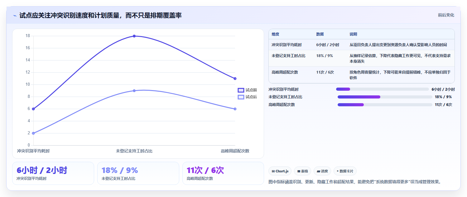Click the header title about 冲突识别速度和计划质量
This screenshot has height=197, width=467.
pyautogui.click(x=100, y=16)
